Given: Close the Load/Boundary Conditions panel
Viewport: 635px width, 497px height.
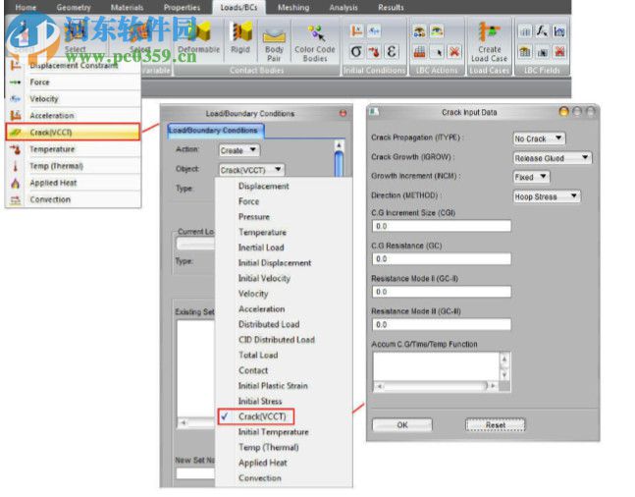Looking at the screenshot, I should click(343, 114).
